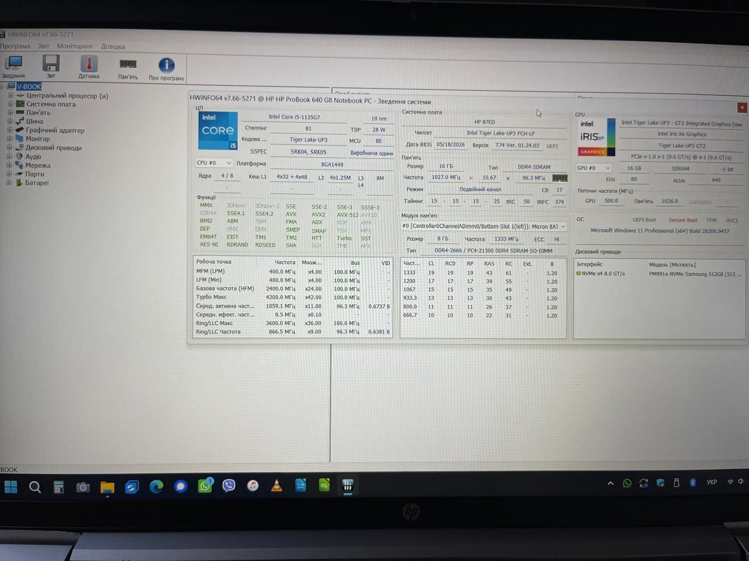Expand the Графічний адаптер tree node
This screenshot has height=561, width=749.
pyautogui.click(x=10, y=130)
